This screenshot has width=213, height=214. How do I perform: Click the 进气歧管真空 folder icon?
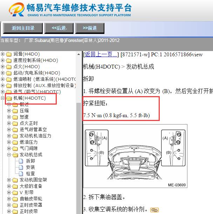point(15,130)
